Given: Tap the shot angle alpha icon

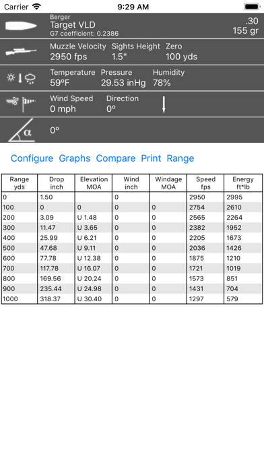Looking at the screenshot, I should pos(22,131).
